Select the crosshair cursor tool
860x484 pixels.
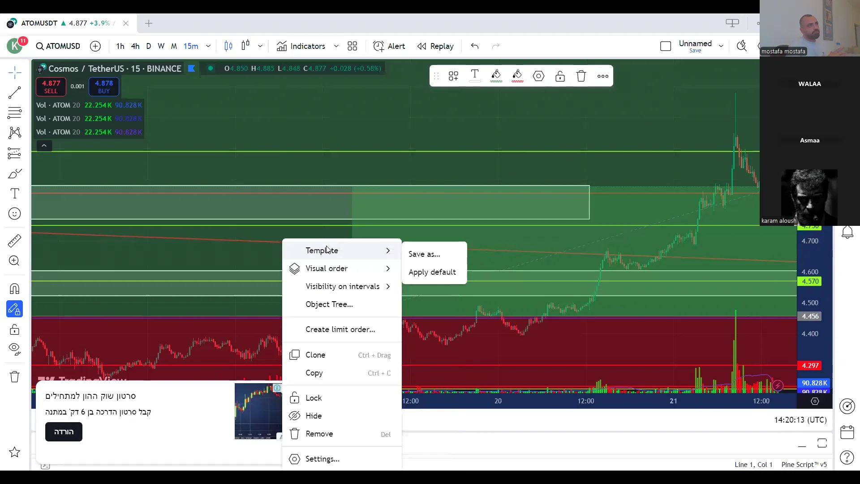14,73
